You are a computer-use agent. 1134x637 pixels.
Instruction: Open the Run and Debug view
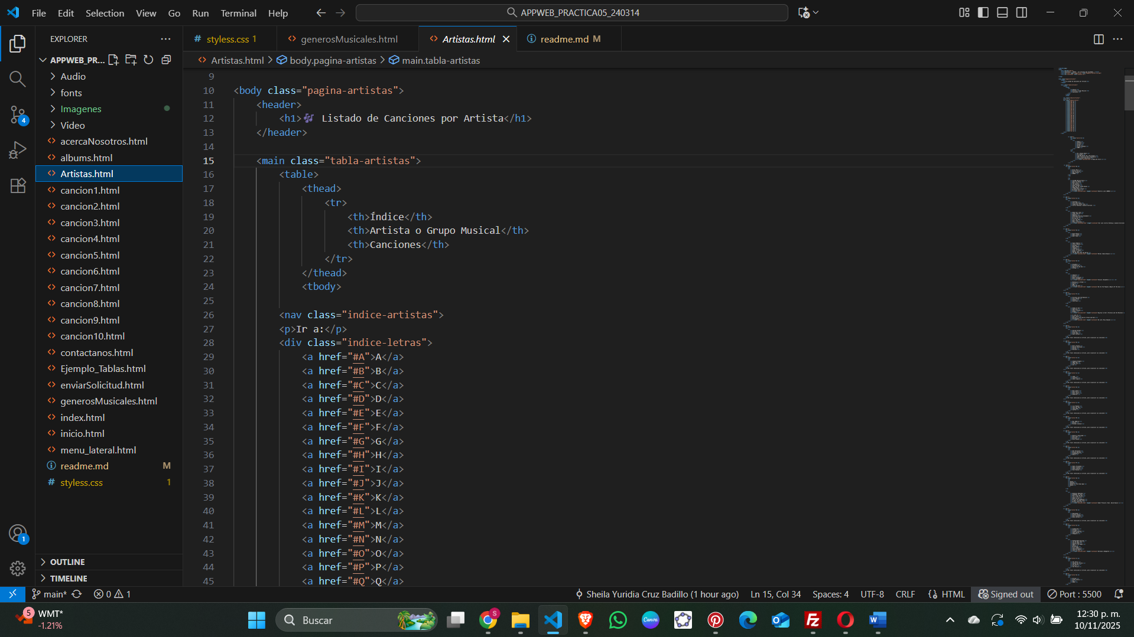tap(18, 150)
